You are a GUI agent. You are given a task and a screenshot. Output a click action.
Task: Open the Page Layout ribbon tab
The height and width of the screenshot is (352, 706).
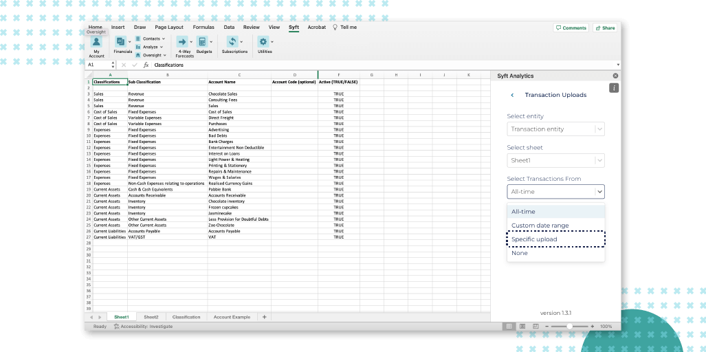(169, 27)
